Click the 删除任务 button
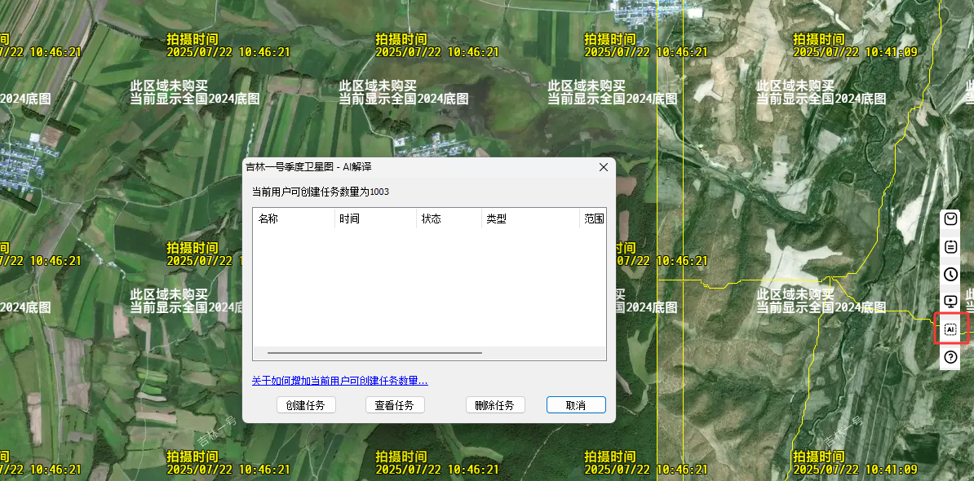The image size is (974, 481). (494, 404)
